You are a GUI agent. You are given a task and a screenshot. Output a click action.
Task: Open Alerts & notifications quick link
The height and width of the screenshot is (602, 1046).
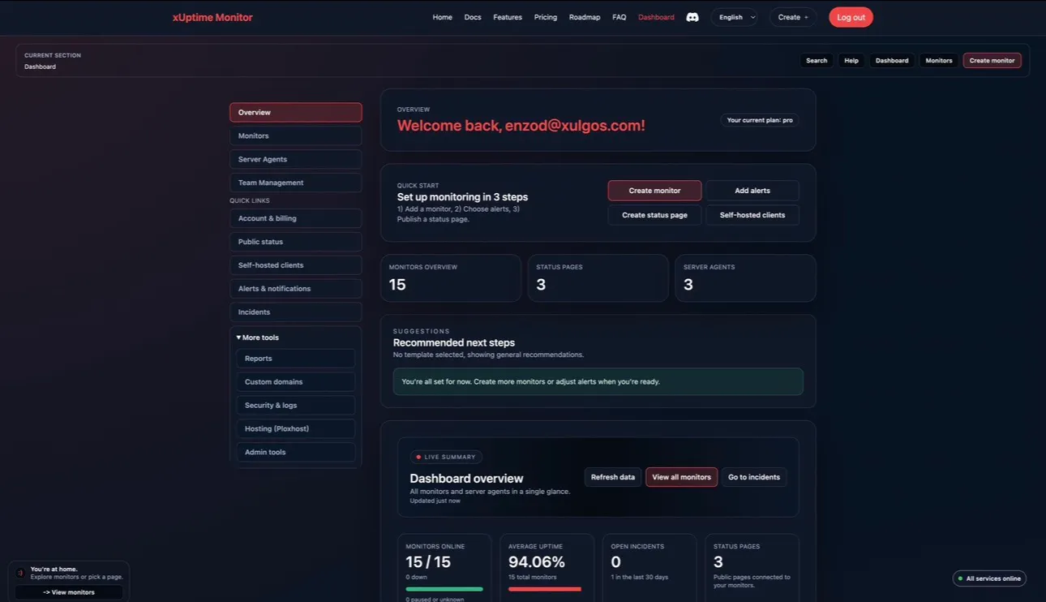[296, 289]
